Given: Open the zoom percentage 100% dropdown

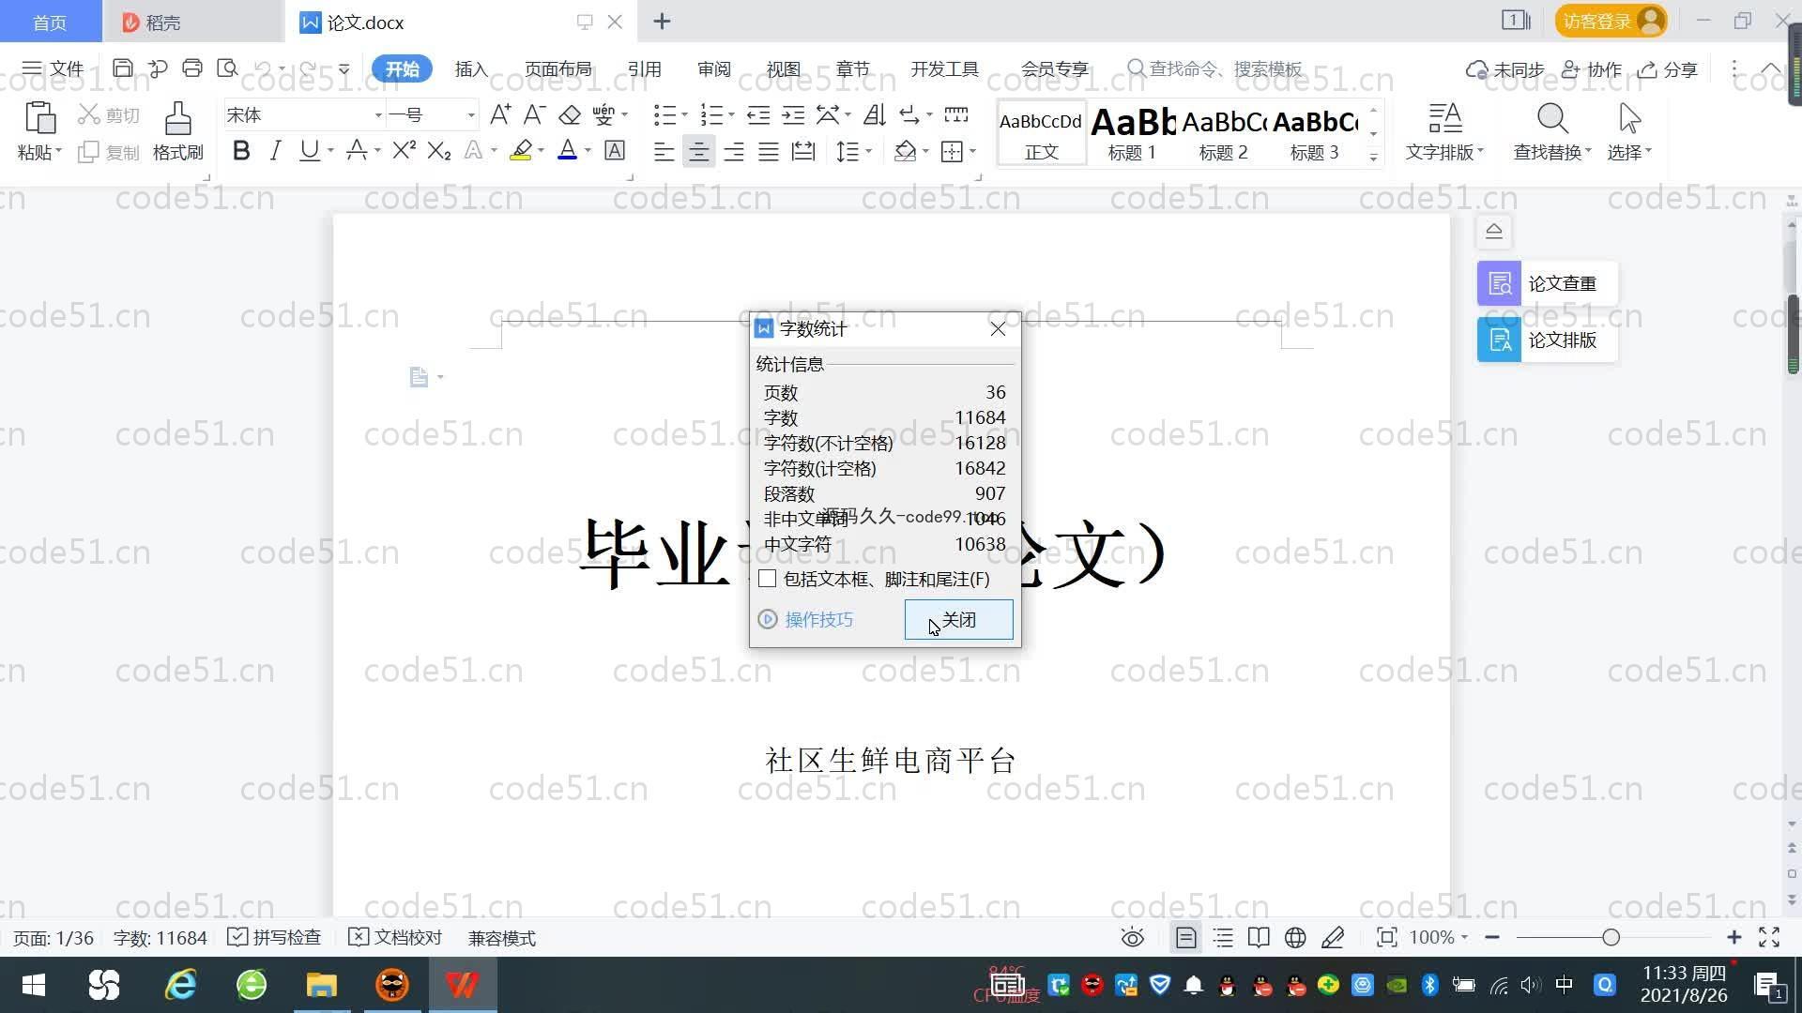Looking at the screenshot, I should click(x=1439, y=938).
